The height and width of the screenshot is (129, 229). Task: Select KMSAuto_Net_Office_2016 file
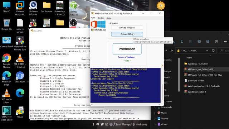[199, 69]
